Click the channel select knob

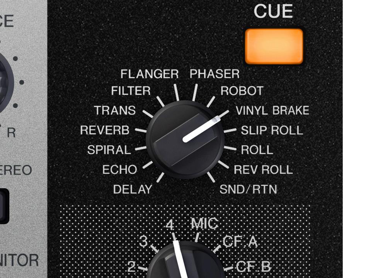coord(185,260)
